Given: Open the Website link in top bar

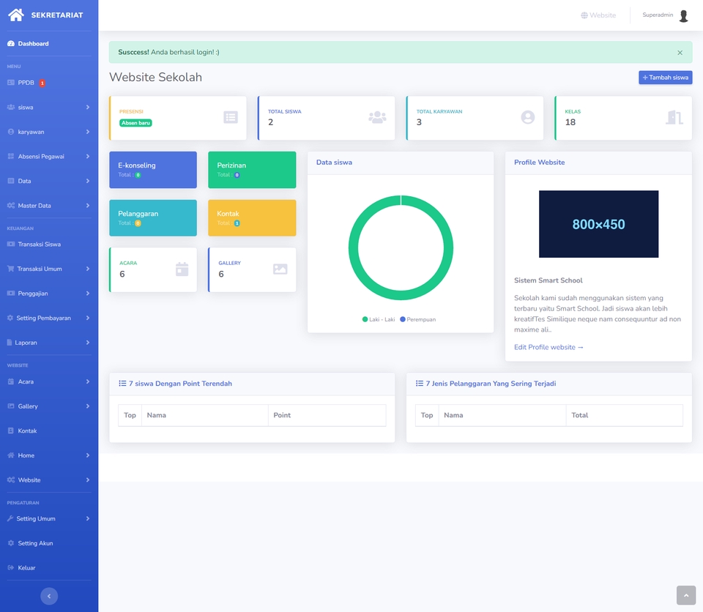Looking at the screenshot, I should coord(598,15).
